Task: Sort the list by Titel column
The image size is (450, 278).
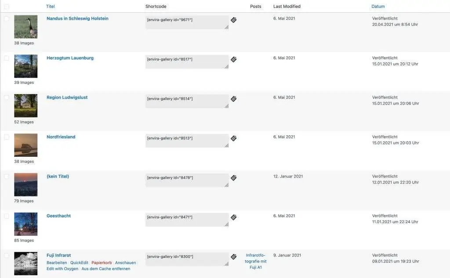Action: tap(51, 7)
